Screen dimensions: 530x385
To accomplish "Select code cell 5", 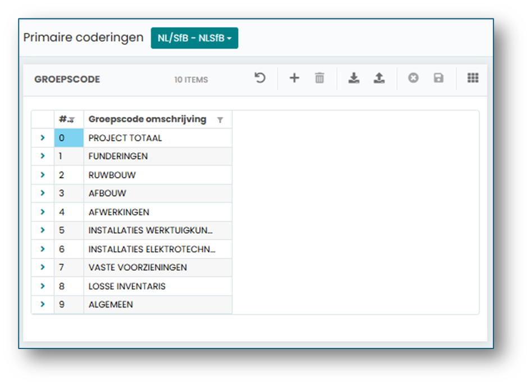I will tap(69, 230).
